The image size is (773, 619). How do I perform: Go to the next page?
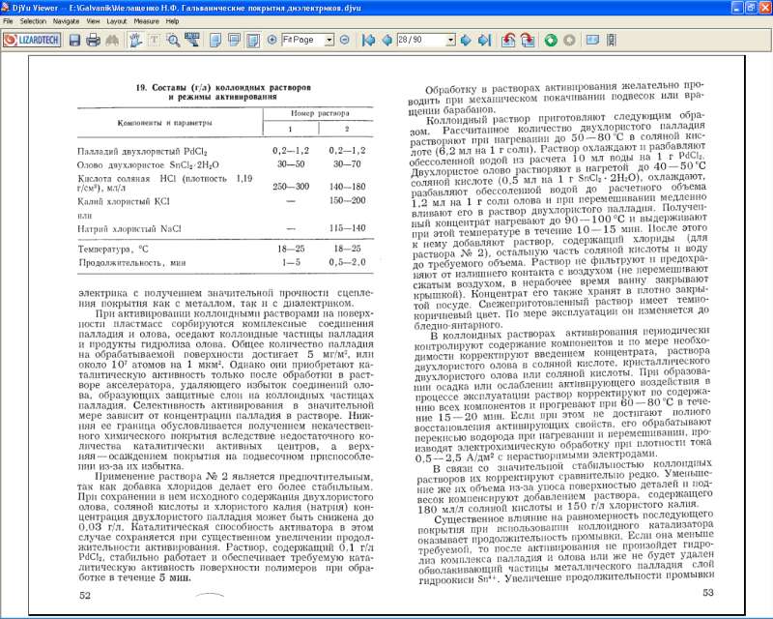465,40
